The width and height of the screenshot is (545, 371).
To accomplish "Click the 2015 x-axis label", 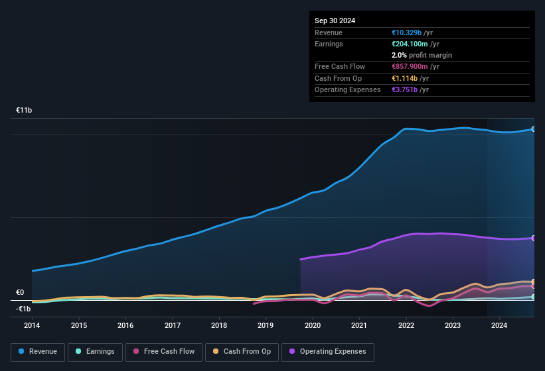I will click(79, 325).
